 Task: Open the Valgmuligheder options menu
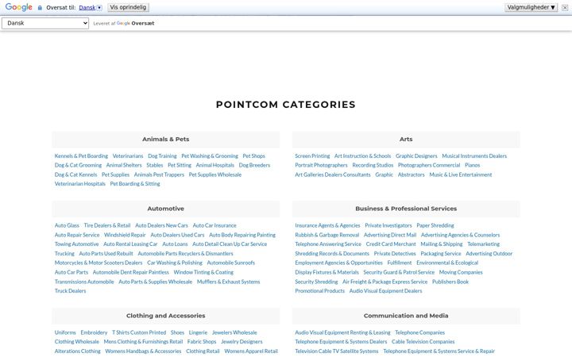(531, 7)
